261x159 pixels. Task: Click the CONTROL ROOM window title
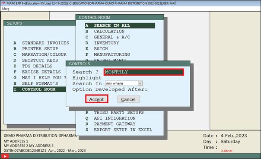pyautogui.click(x=120, y=17)
